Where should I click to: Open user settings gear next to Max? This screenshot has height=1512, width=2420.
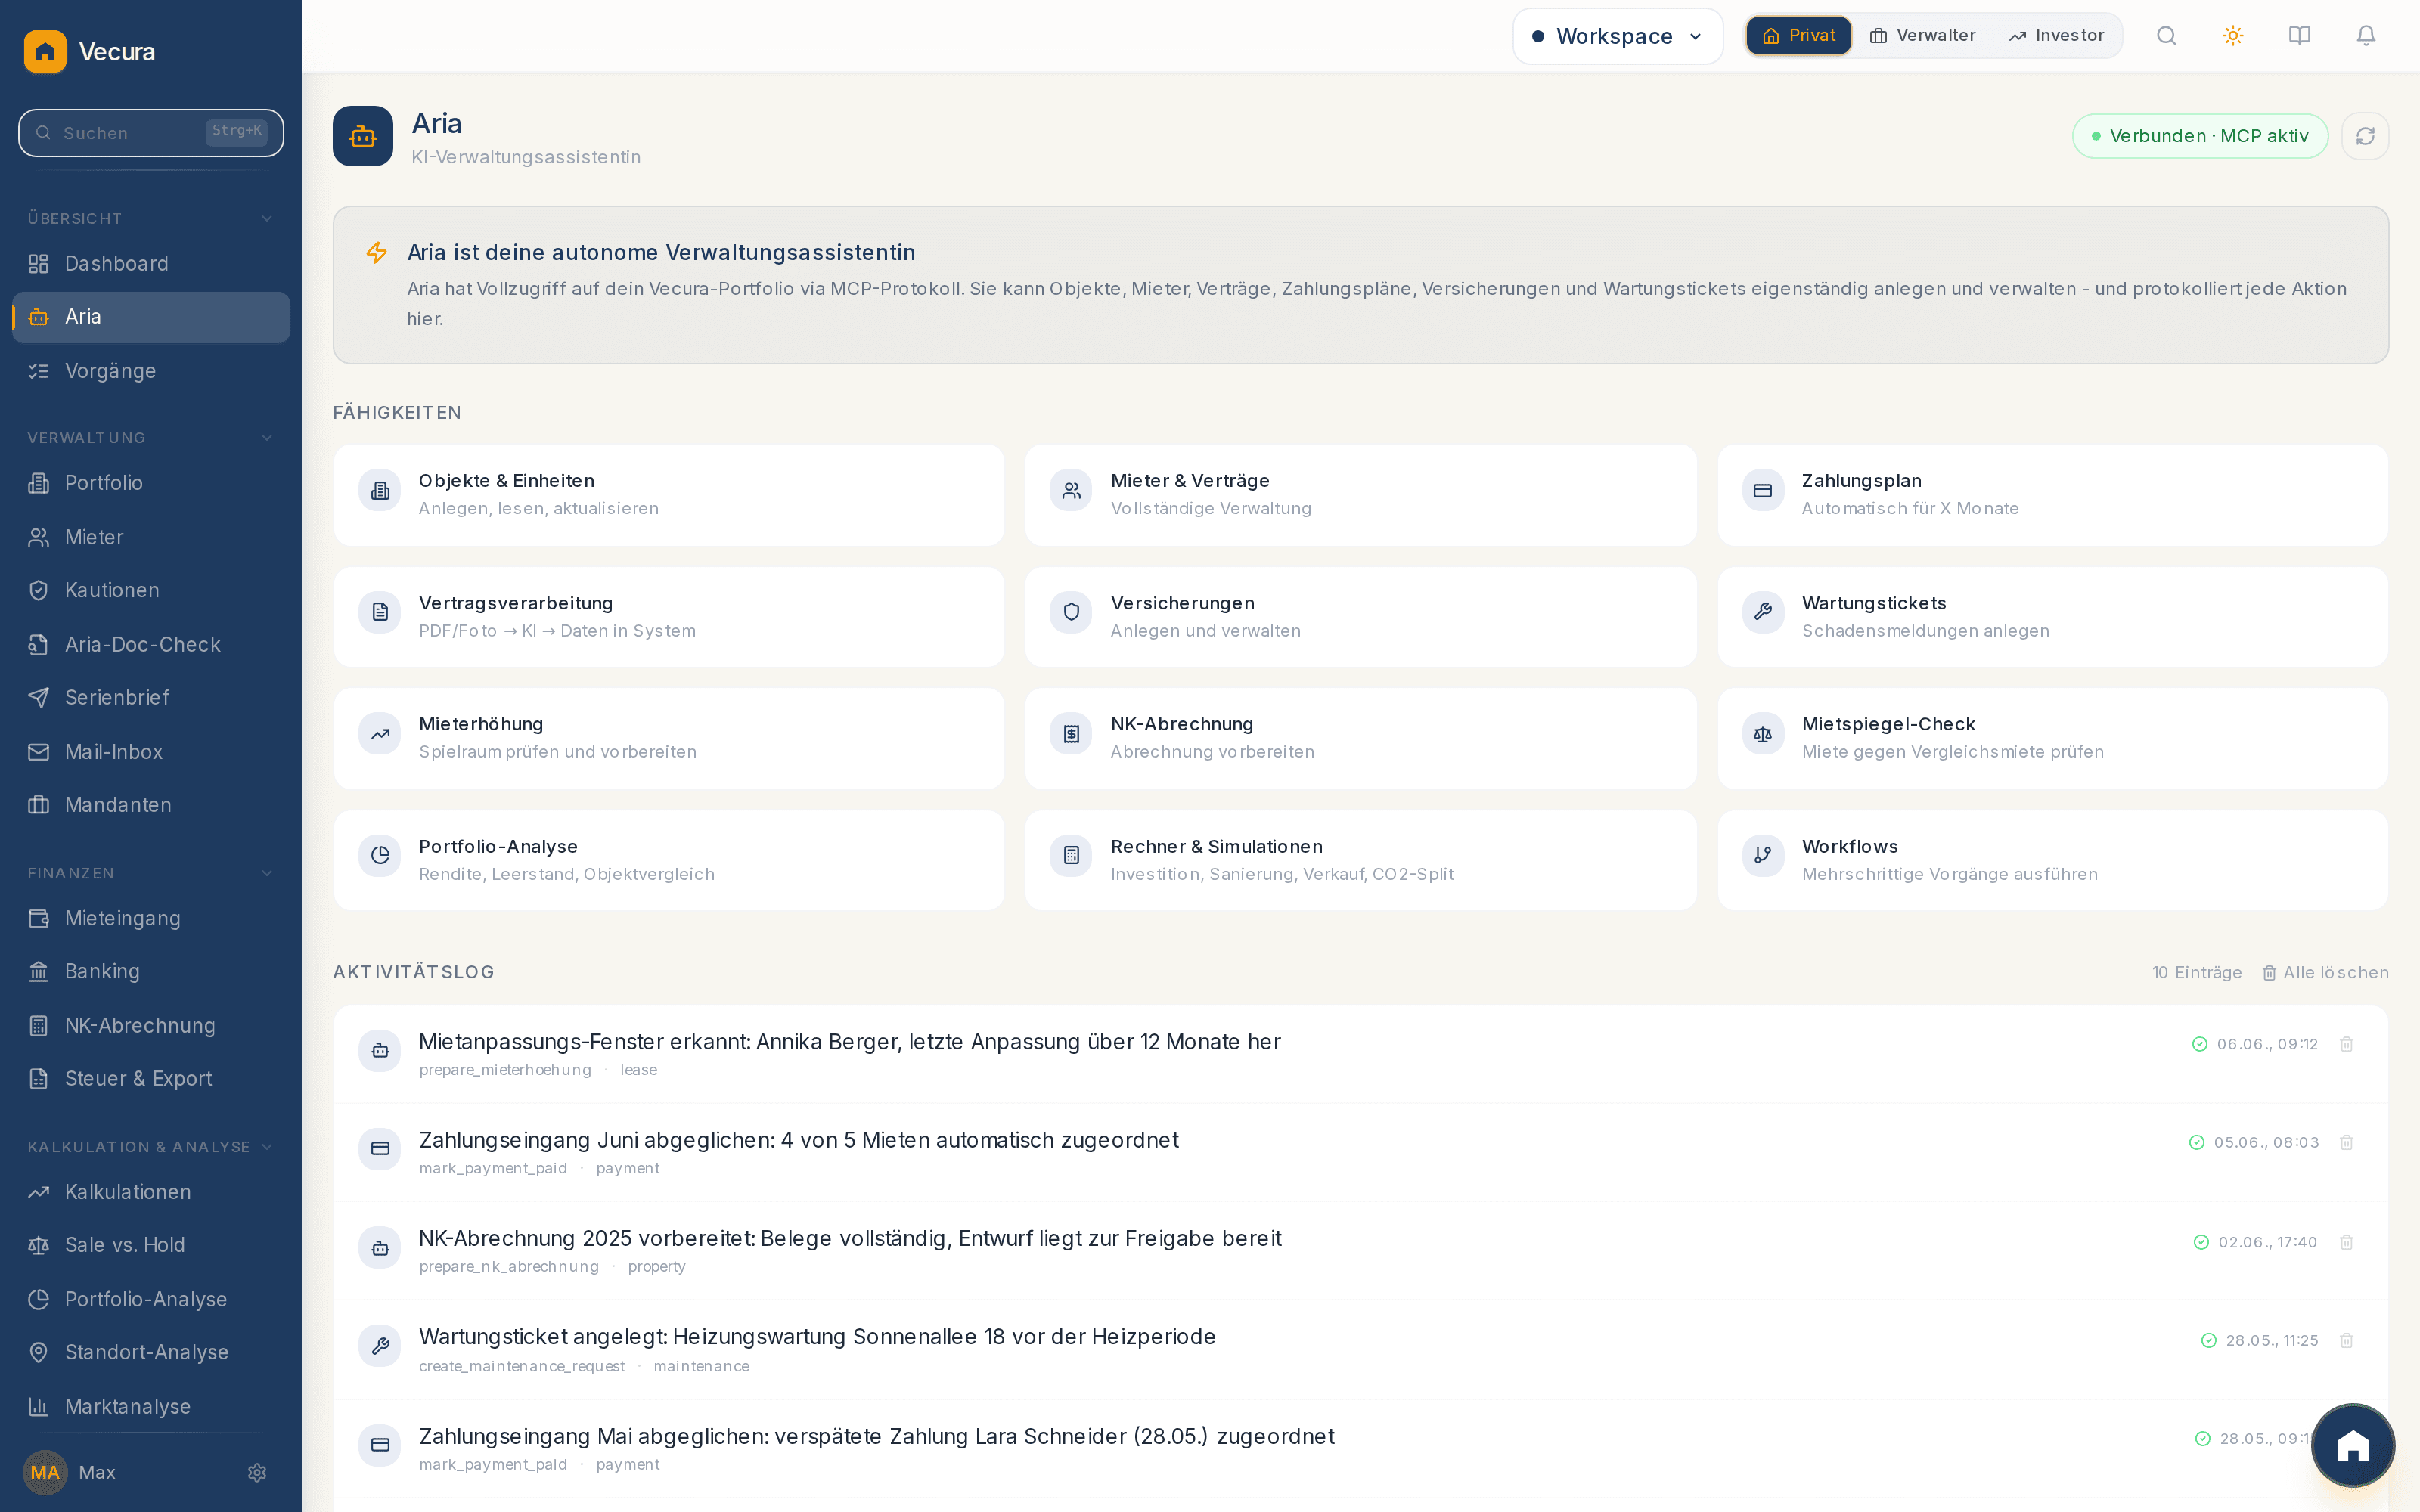coord(257,1472)
